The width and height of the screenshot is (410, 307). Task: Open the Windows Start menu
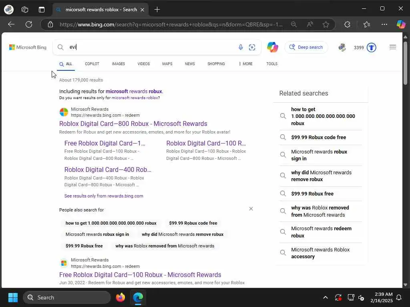[x=13, y=297]
